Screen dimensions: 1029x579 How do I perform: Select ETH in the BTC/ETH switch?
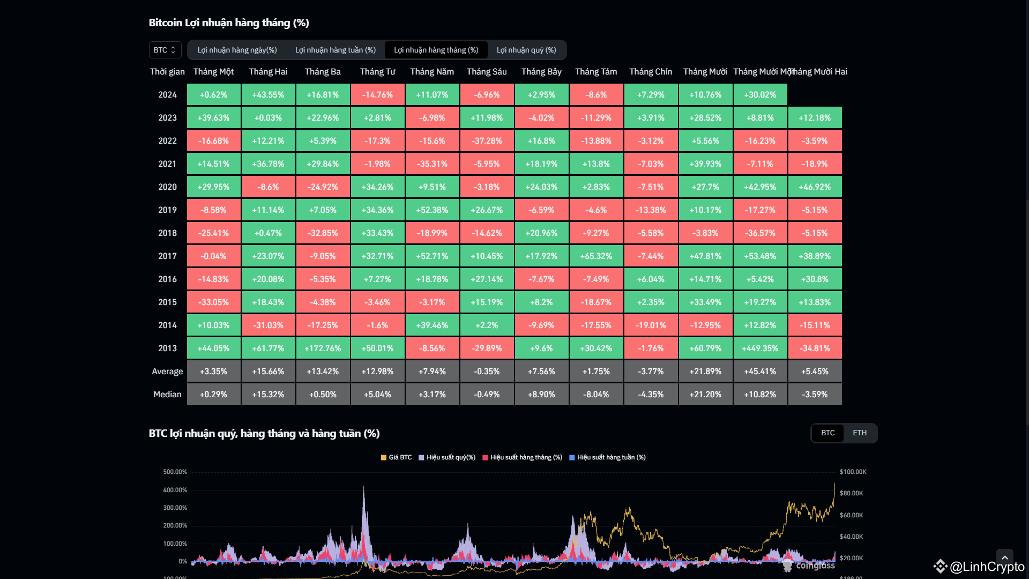[860, 433]
